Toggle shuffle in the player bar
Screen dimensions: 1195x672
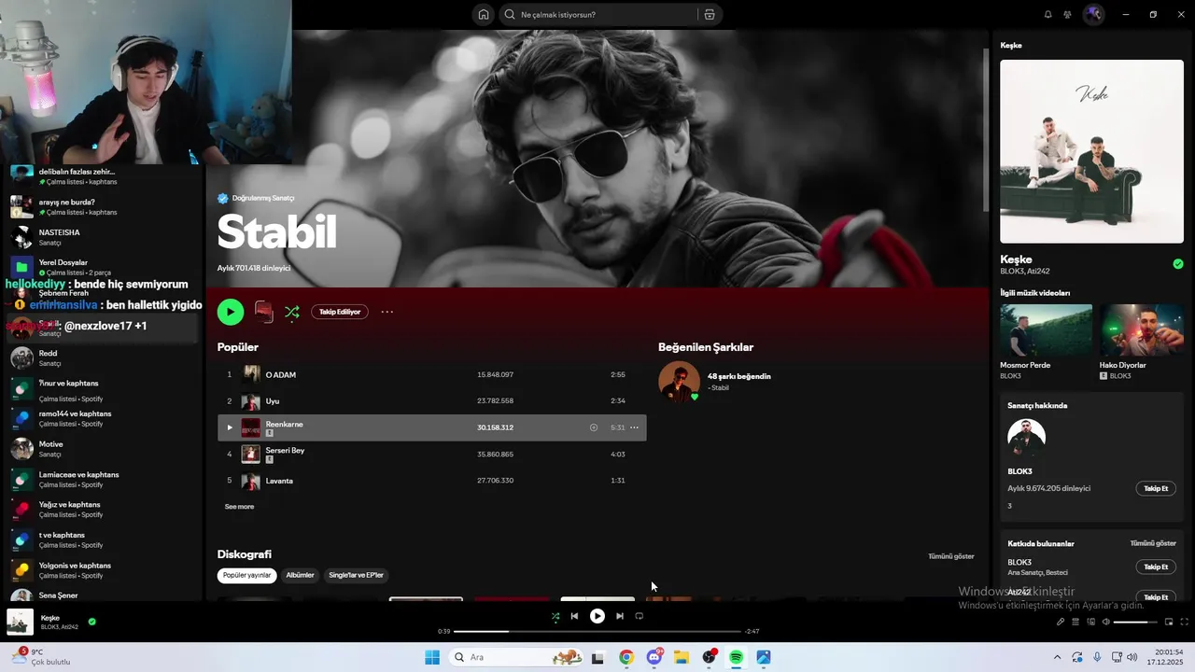coord(555,616)
